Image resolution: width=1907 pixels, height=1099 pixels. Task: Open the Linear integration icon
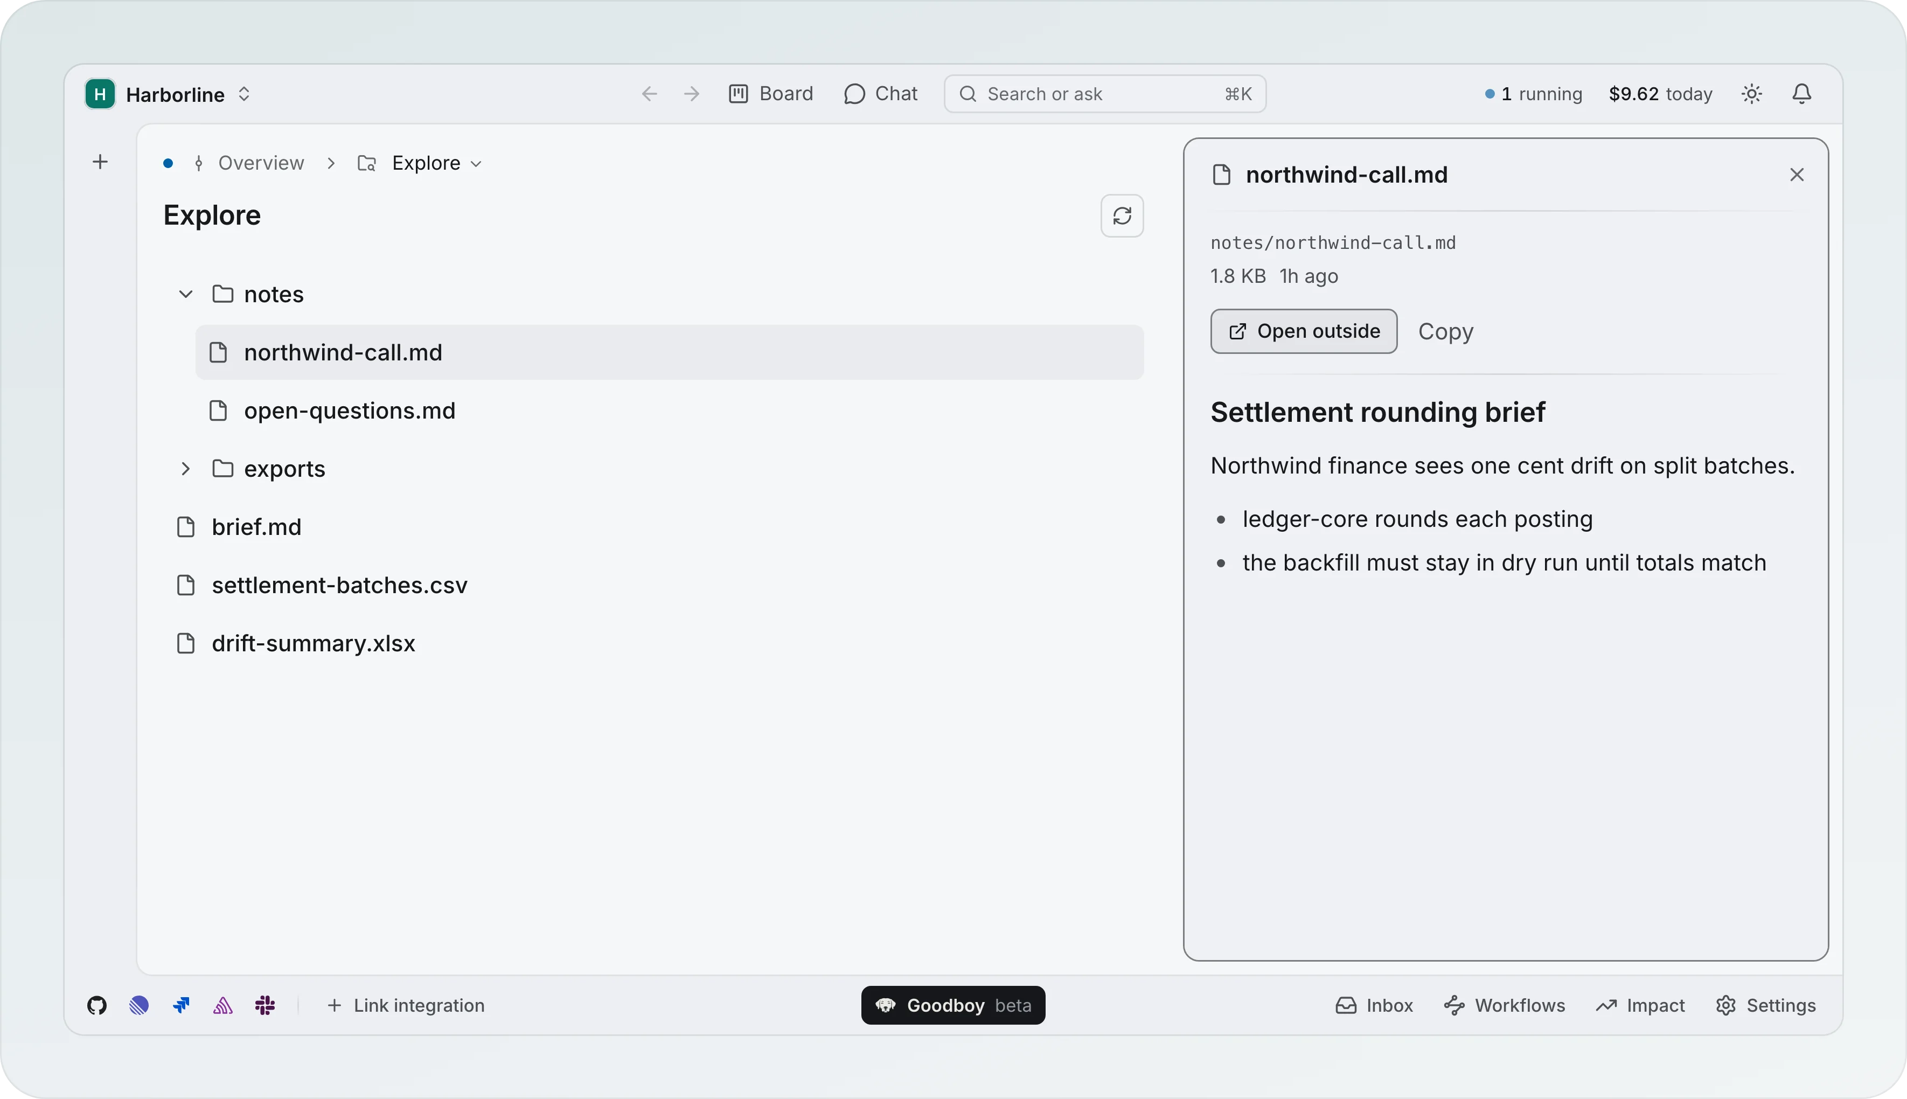coord(139,1005)
